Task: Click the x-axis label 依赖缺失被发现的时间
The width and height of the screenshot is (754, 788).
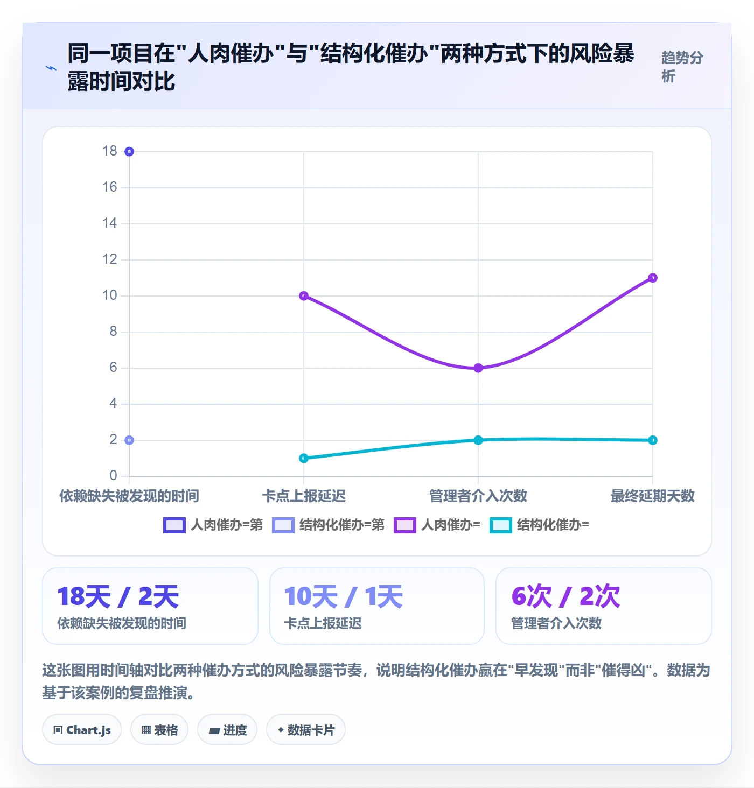Action: (x=129, y=496)
